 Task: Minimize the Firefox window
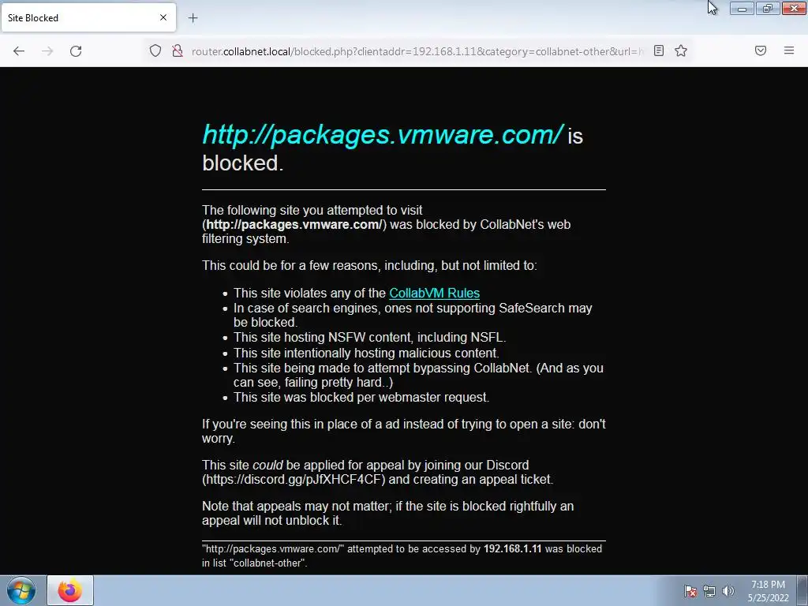[x=742, y=8]
